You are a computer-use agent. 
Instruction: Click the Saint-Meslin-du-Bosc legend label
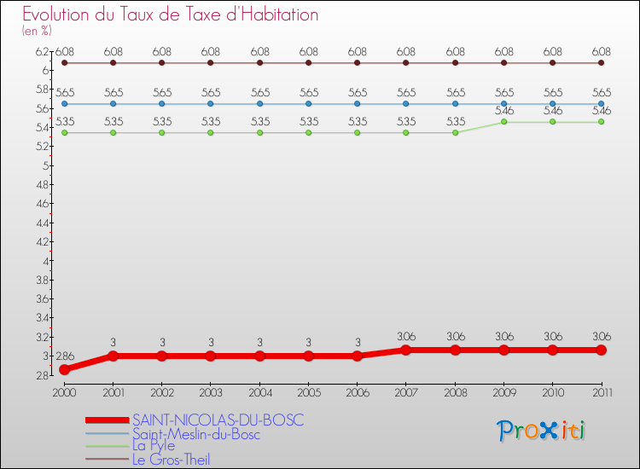point(196,434)
